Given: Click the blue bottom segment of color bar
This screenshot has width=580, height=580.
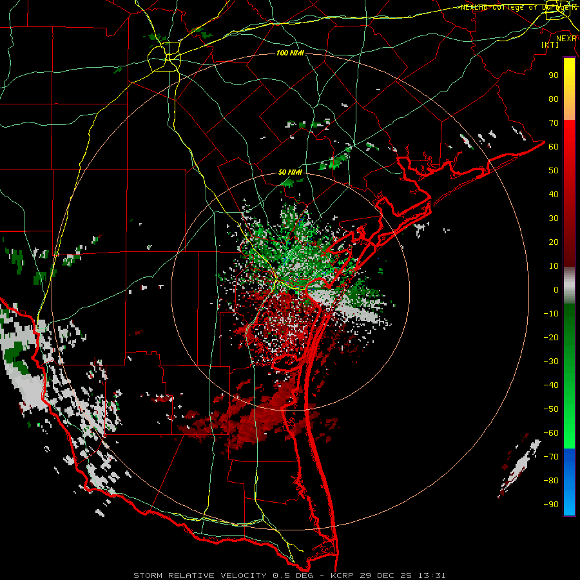Looking at the screenshot, I should 569,482.
